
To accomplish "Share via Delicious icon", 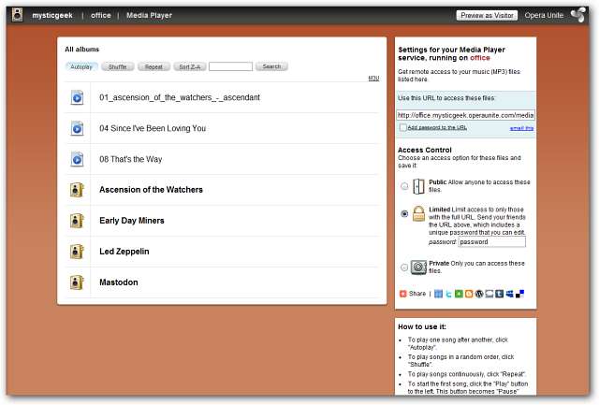I will [520, 294].
